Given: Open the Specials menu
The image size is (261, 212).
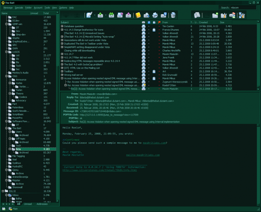Looking at the screenshot, I should tap(19, 8).
